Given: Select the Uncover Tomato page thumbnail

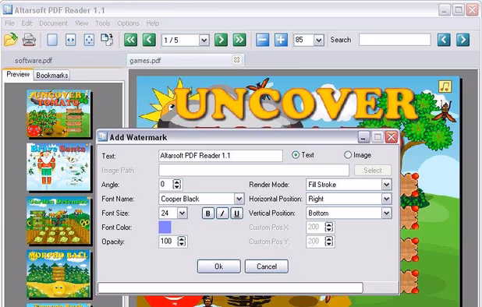Looking at the screenshot, I should click(58, 113).
